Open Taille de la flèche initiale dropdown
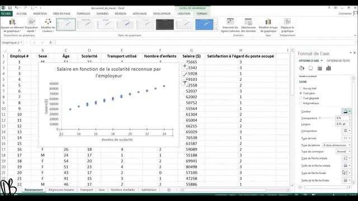 [x=347, y=165]
